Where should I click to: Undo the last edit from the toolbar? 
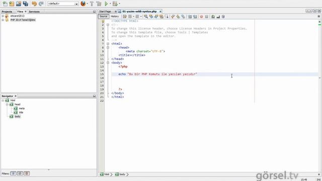pyautogui.click(x=34, y=4)
